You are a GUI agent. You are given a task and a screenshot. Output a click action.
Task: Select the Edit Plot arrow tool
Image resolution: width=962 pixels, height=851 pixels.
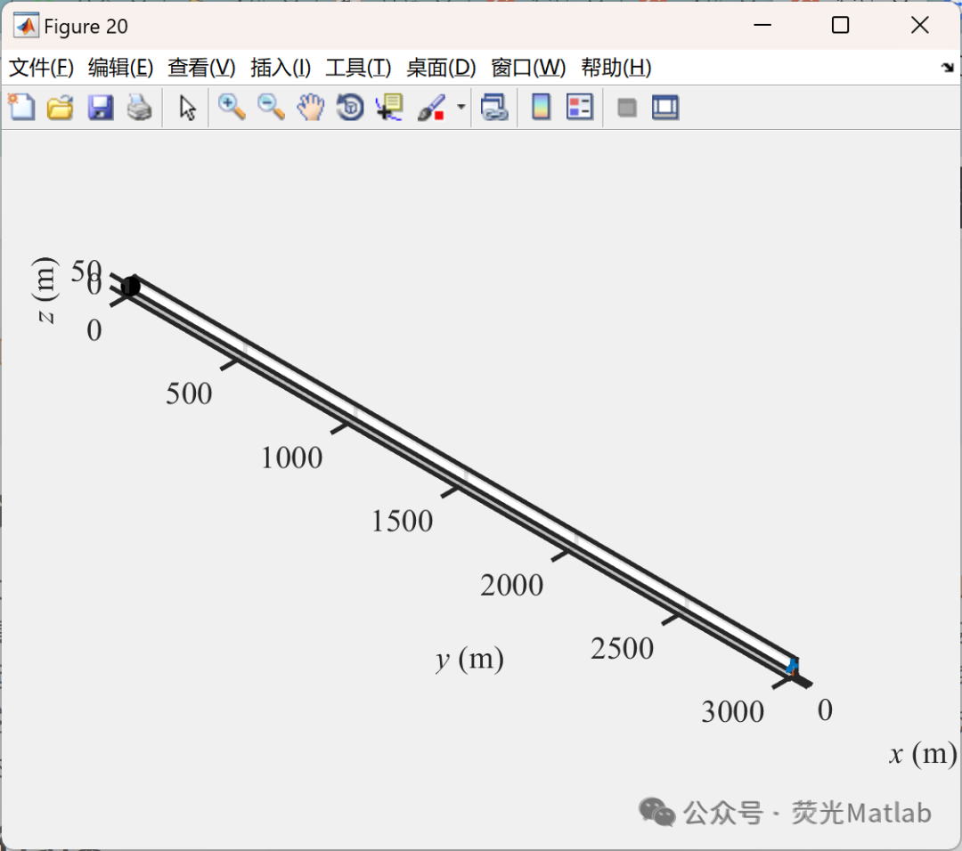tap(187, 108)
